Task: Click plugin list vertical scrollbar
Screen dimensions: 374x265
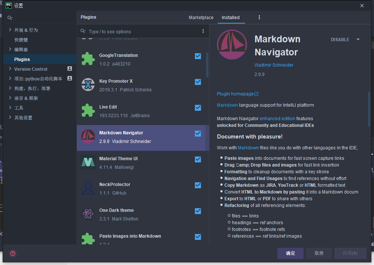Action: 207,65
